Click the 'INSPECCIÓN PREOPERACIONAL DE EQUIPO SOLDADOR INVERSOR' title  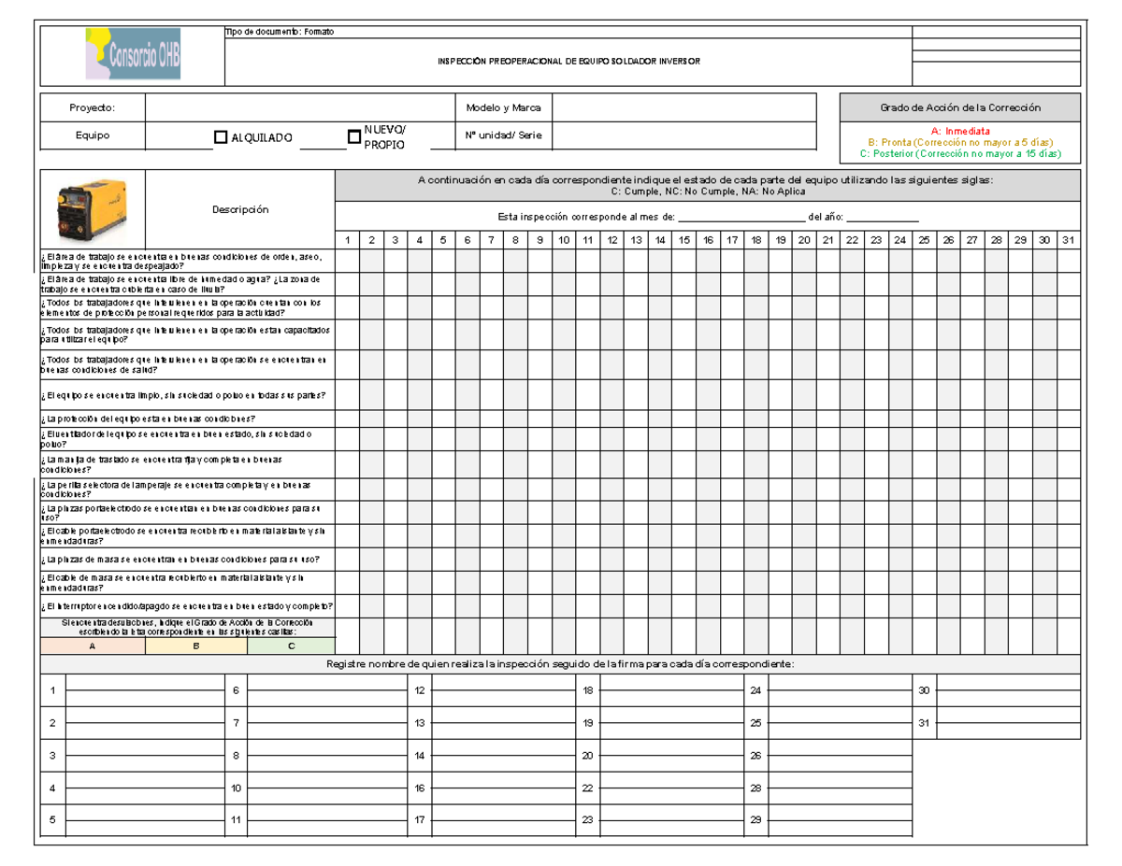click(568, 62)
